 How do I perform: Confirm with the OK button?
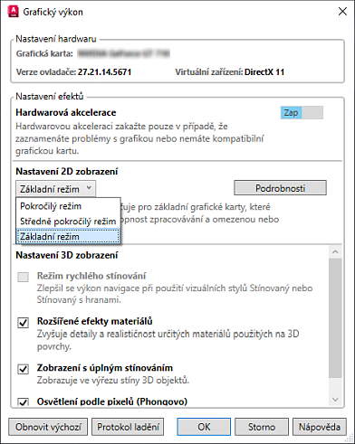204,427
